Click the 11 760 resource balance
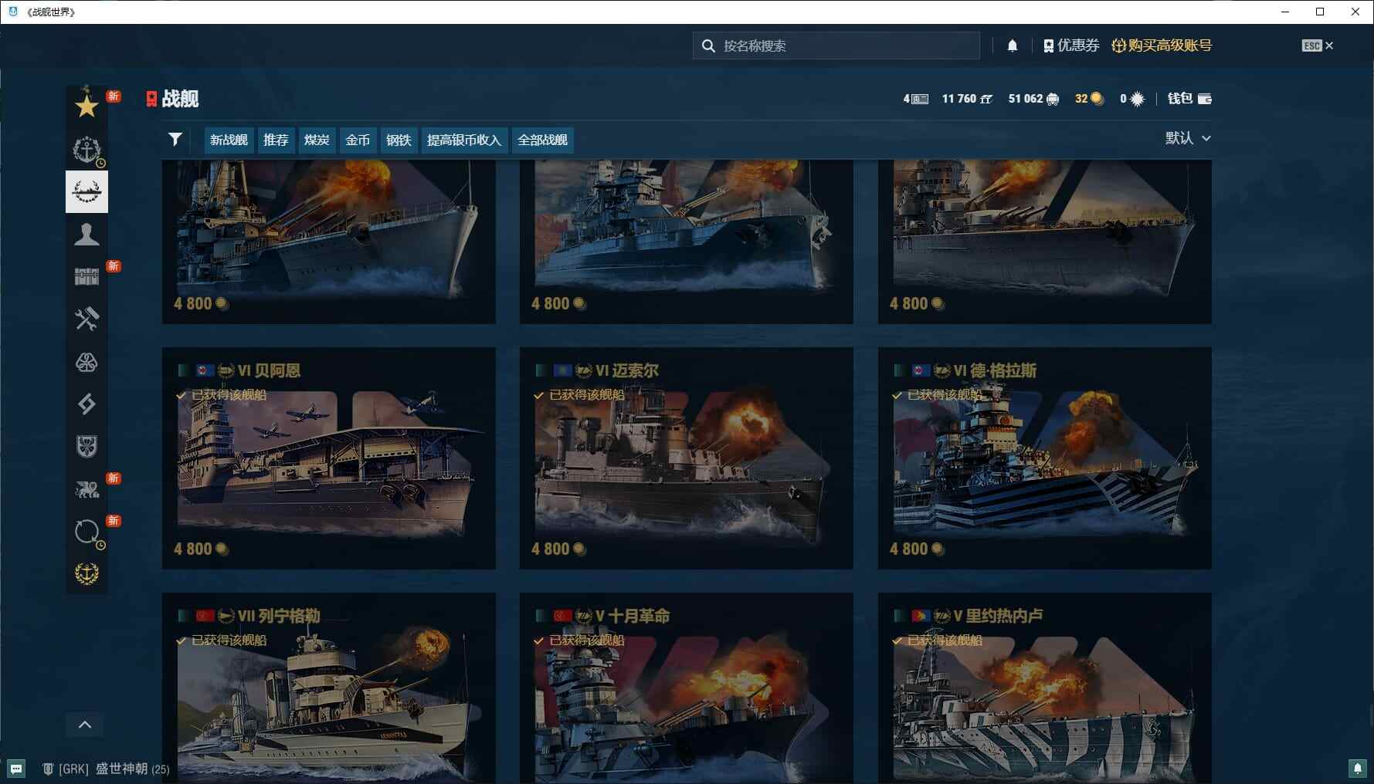This screenshot has width=1374, height=784. (x=967, y=98)
